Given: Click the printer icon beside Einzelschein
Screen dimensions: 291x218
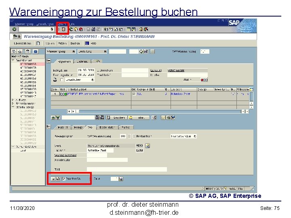Looking at the screenshot, I should click(55, 80).
